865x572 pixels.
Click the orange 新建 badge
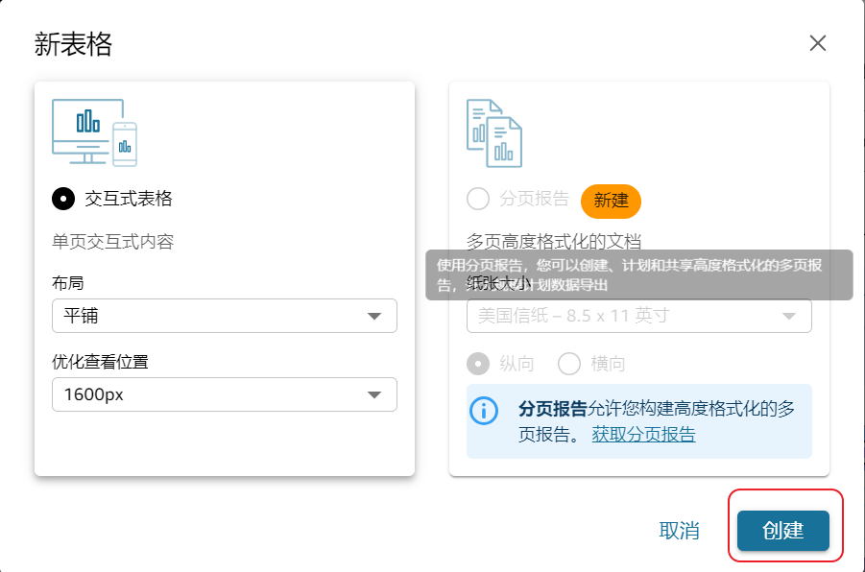pyautogui.click(x=611, y=201)
